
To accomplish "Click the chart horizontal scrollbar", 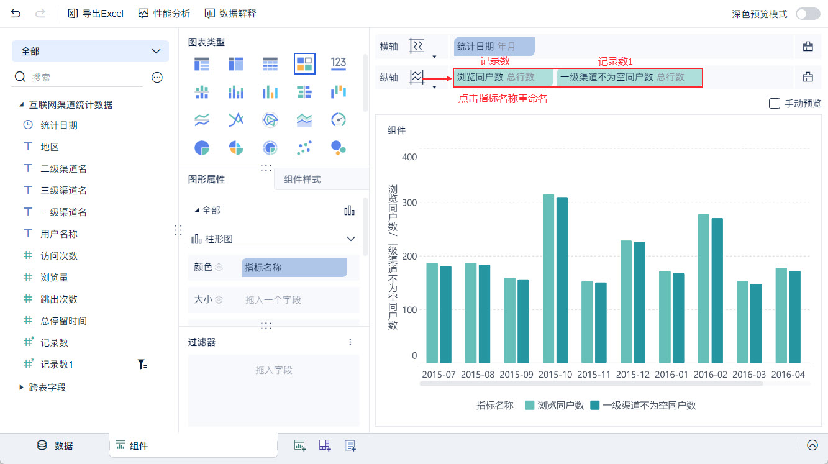I will (591, 383).
